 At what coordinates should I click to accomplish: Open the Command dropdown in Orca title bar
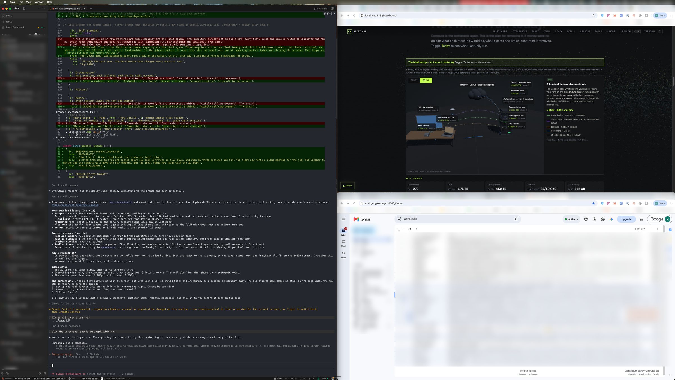(321, 8)
